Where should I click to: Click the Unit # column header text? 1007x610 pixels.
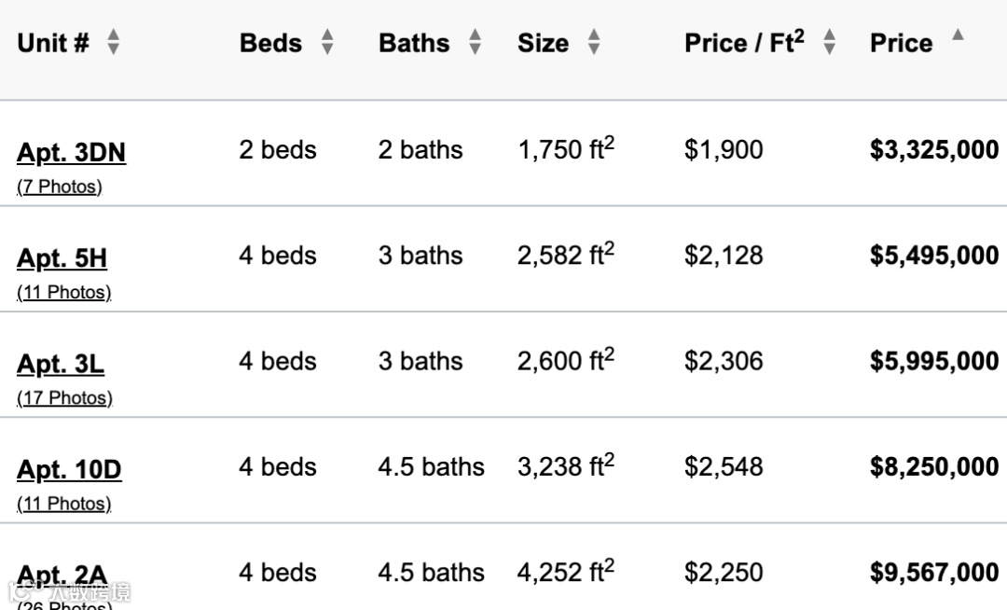point(53,43)
